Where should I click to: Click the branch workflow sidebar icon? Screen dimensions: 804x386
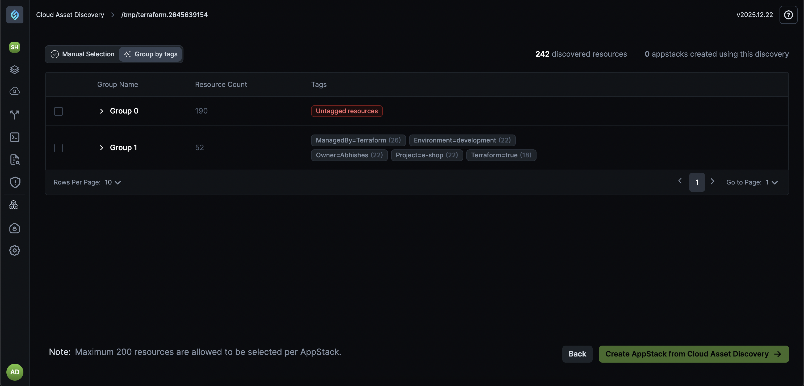click(15, 115)
